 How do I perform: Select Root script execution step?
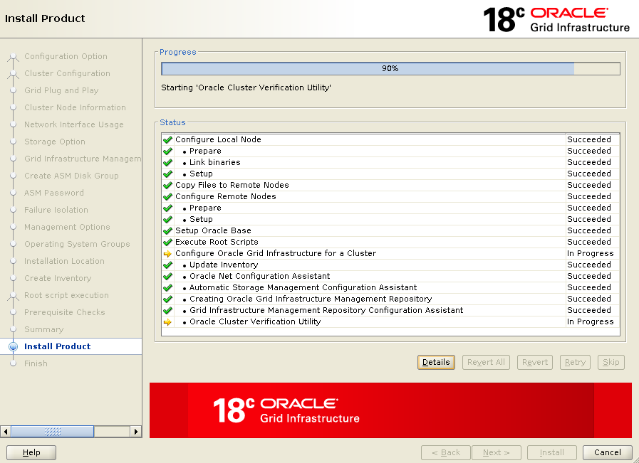pos(66,295)
